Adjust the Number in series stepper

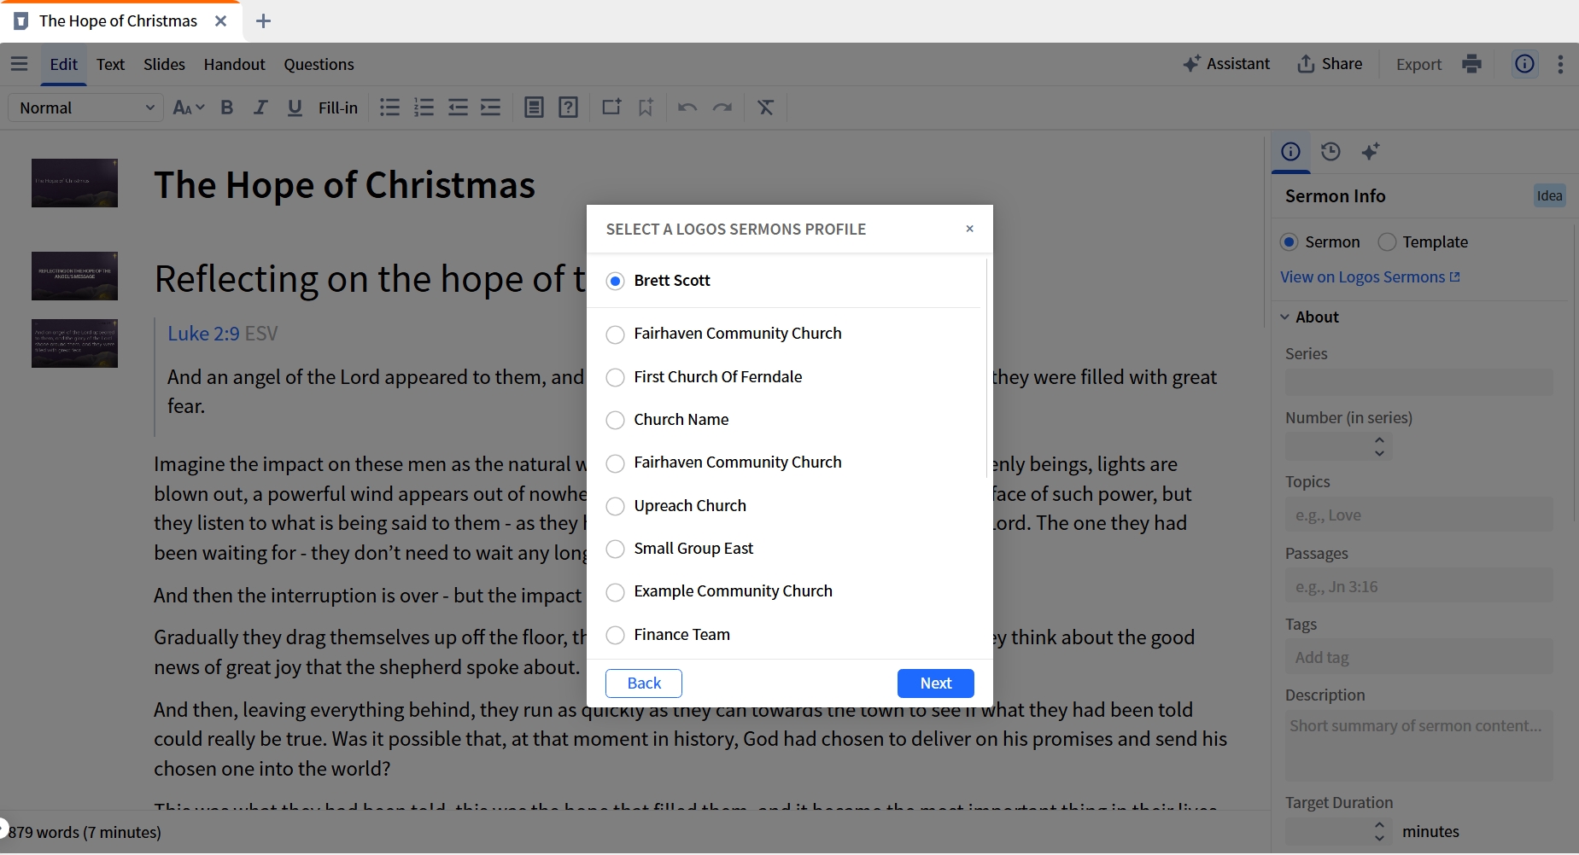1379,446
